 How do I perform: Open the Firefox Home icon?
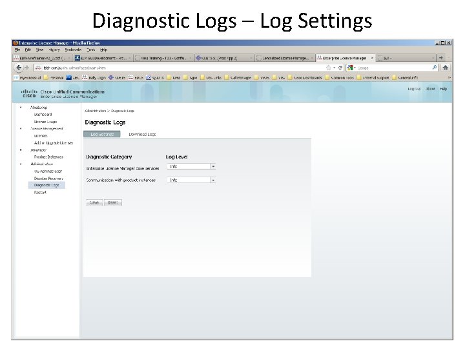pyautogui.click(x=445, y=68)
